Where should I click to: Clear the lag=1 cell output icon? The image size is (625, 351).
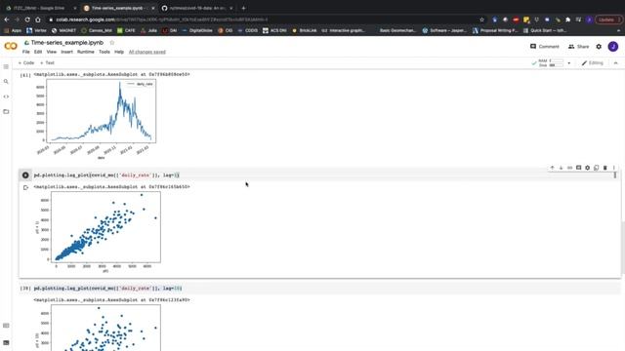point(26,187)
